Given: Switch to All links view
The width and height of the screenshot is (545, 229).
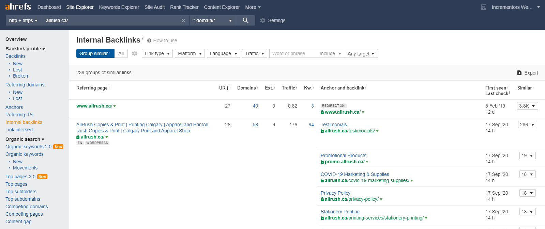Looking at the screenshot, I should point(121,53).
